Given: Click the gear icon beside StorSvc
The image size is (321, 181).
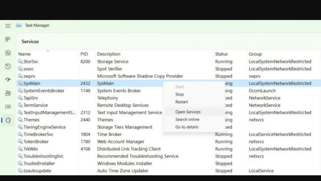Looking at the screenshot, I should click(20, 62).
